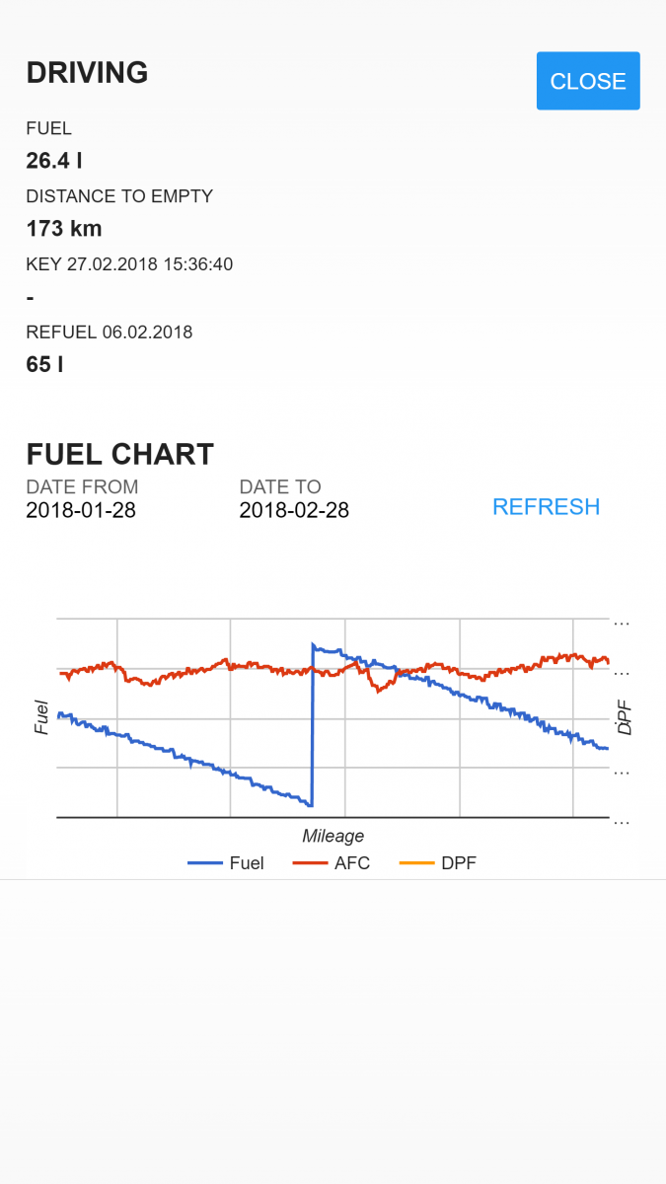
Task: Select the 173 km distance to empty
Action: pos(64,229)
